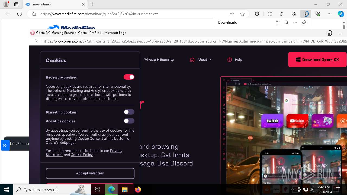
Task: Enable Analytics cookies switch
Action: tap(129, 121)
